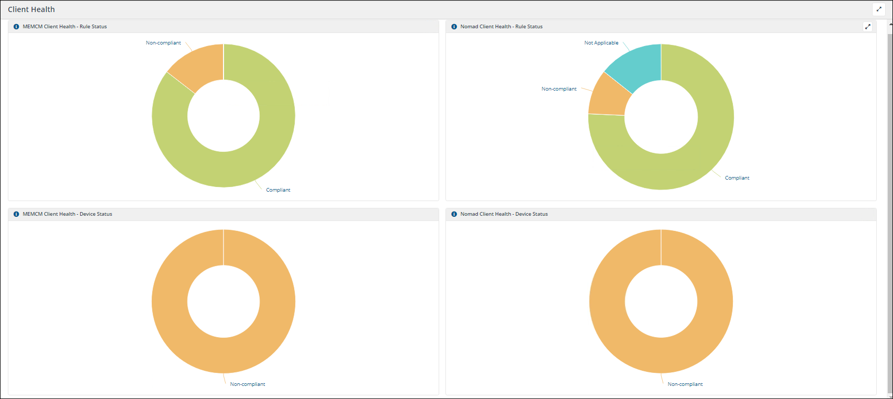Click the Non-compliant label under MEMCM Device Status

248,384
